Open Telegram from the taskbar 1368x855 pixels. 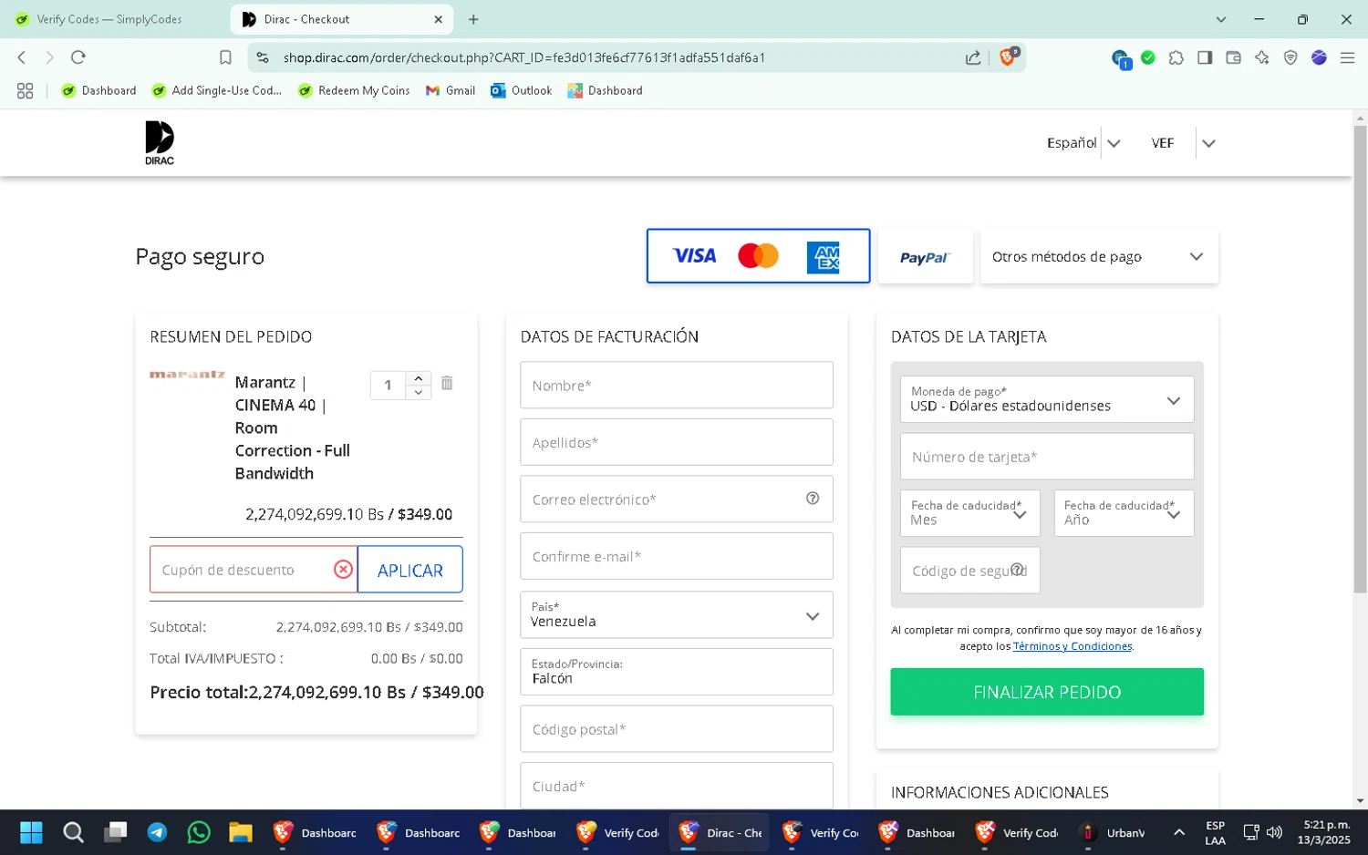tap(157, 832)
